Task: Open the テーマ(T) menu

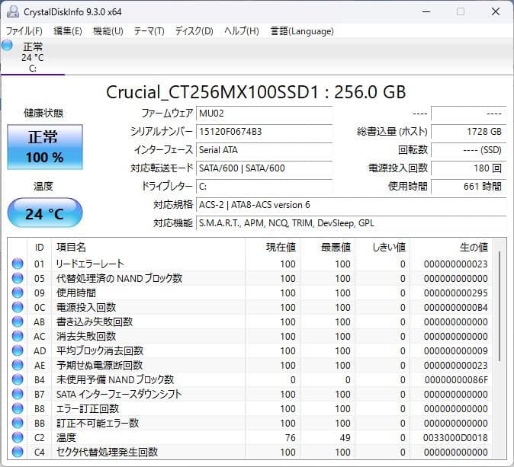Action: [149, 31]
